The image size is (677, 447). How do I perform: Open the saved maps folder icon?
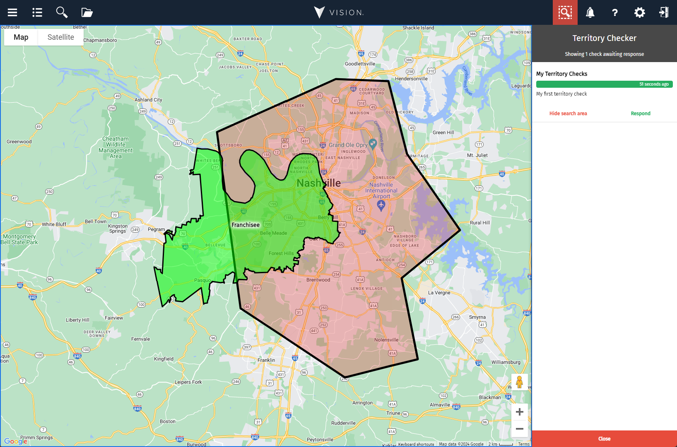coord(87,12)
